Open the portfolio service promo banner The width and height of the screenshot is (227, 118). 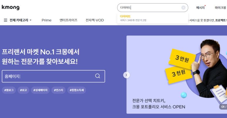click(177, 75)
